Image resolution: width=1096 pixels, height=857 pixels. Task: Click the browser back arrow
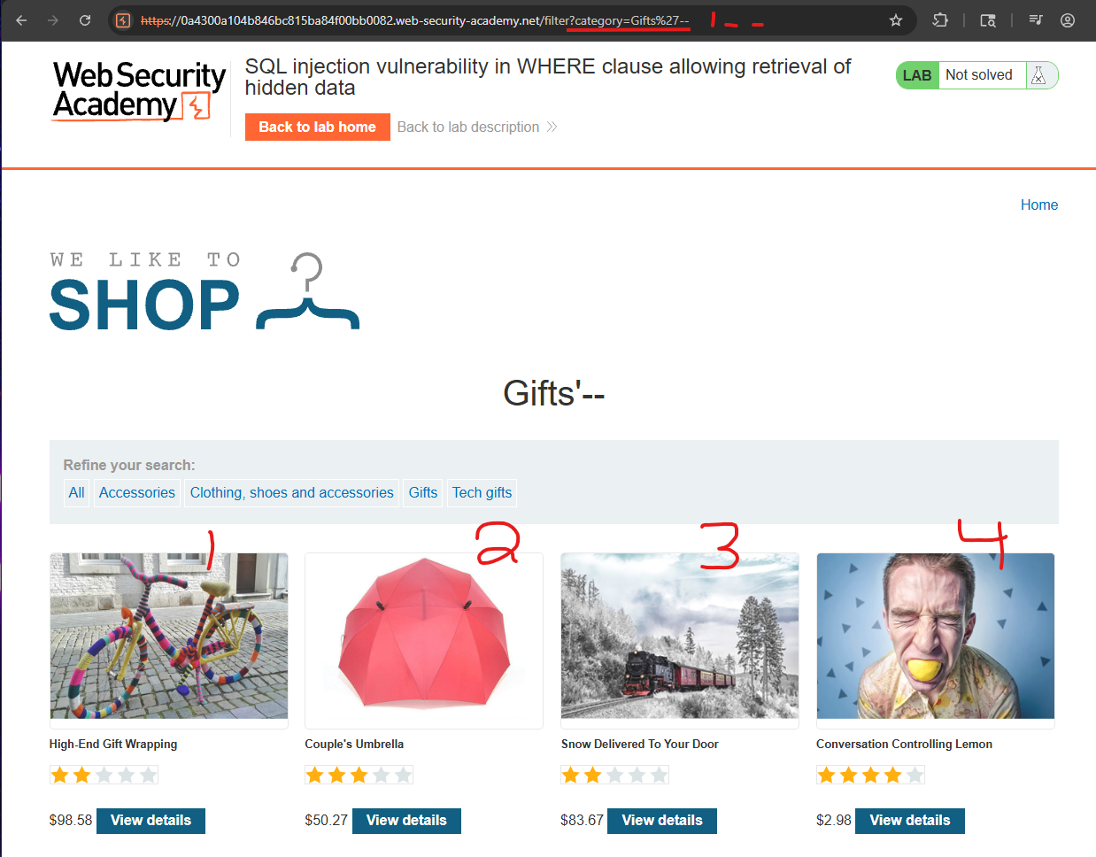(x=21, y=20)
